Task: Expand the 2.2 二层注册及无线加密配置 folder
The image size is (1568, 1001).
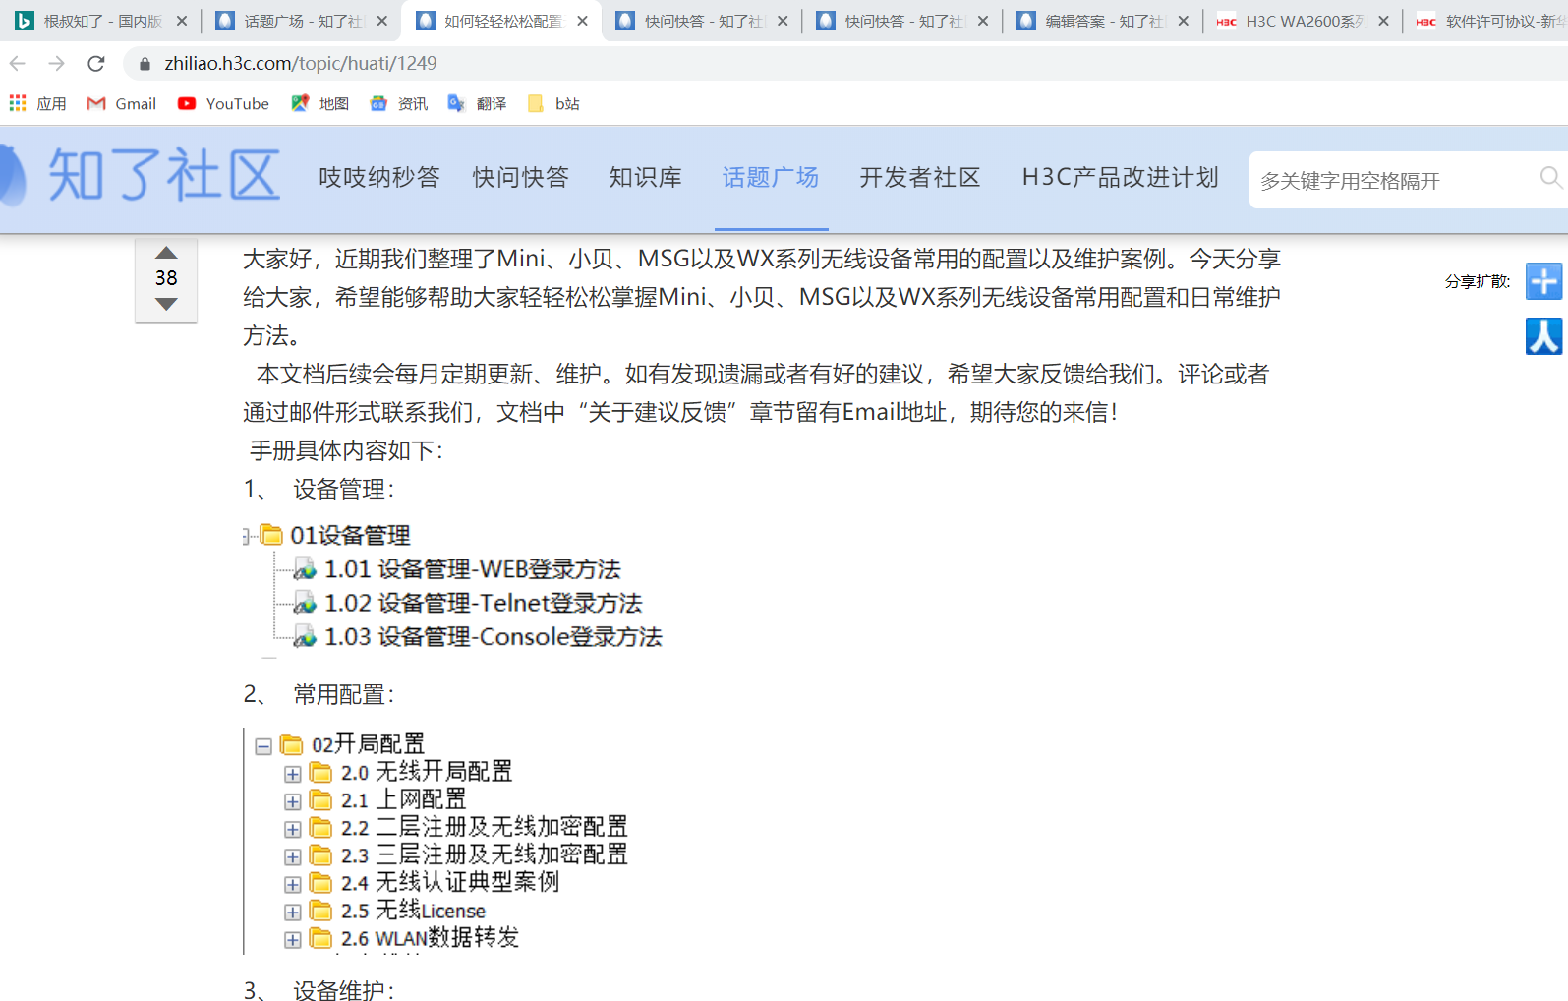Action: (x=293, y=830)
